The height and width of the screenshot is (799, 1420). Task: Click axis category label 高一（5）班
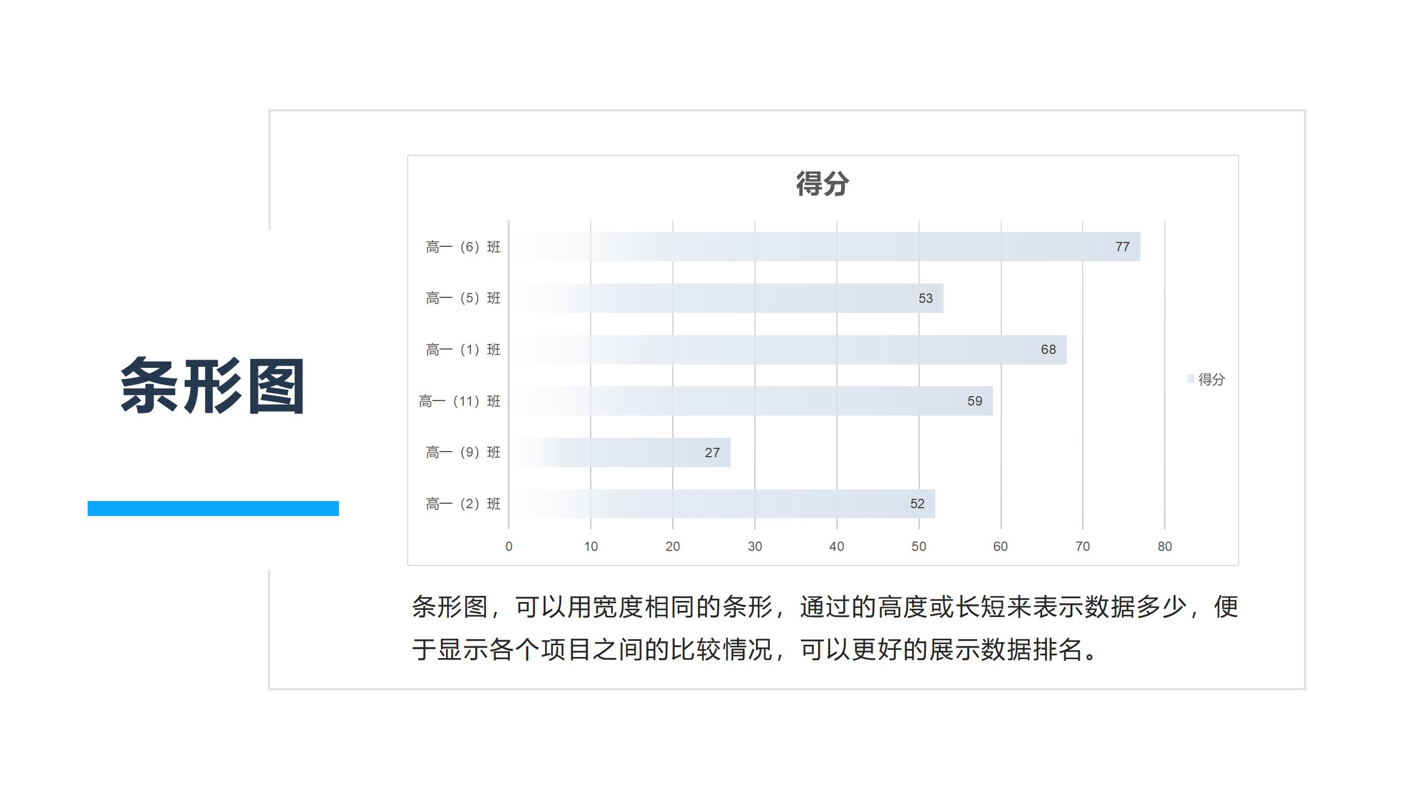(x=463, y=299)
